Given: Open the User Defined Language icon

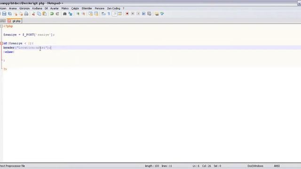Looking at the screenshot, I should coord(120,14).
